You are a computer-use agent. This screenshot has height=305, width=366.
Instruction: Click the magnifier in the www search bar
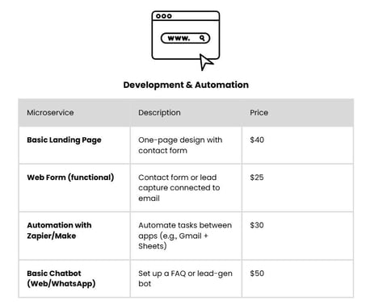(202, 38)
